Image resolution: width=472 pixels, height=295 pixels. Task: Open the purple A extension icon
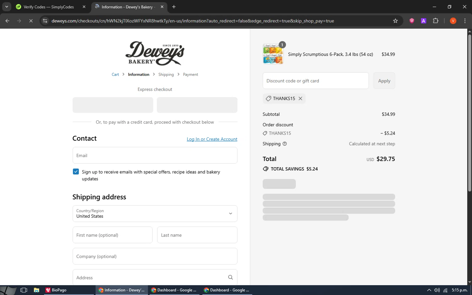pos(424,21)
